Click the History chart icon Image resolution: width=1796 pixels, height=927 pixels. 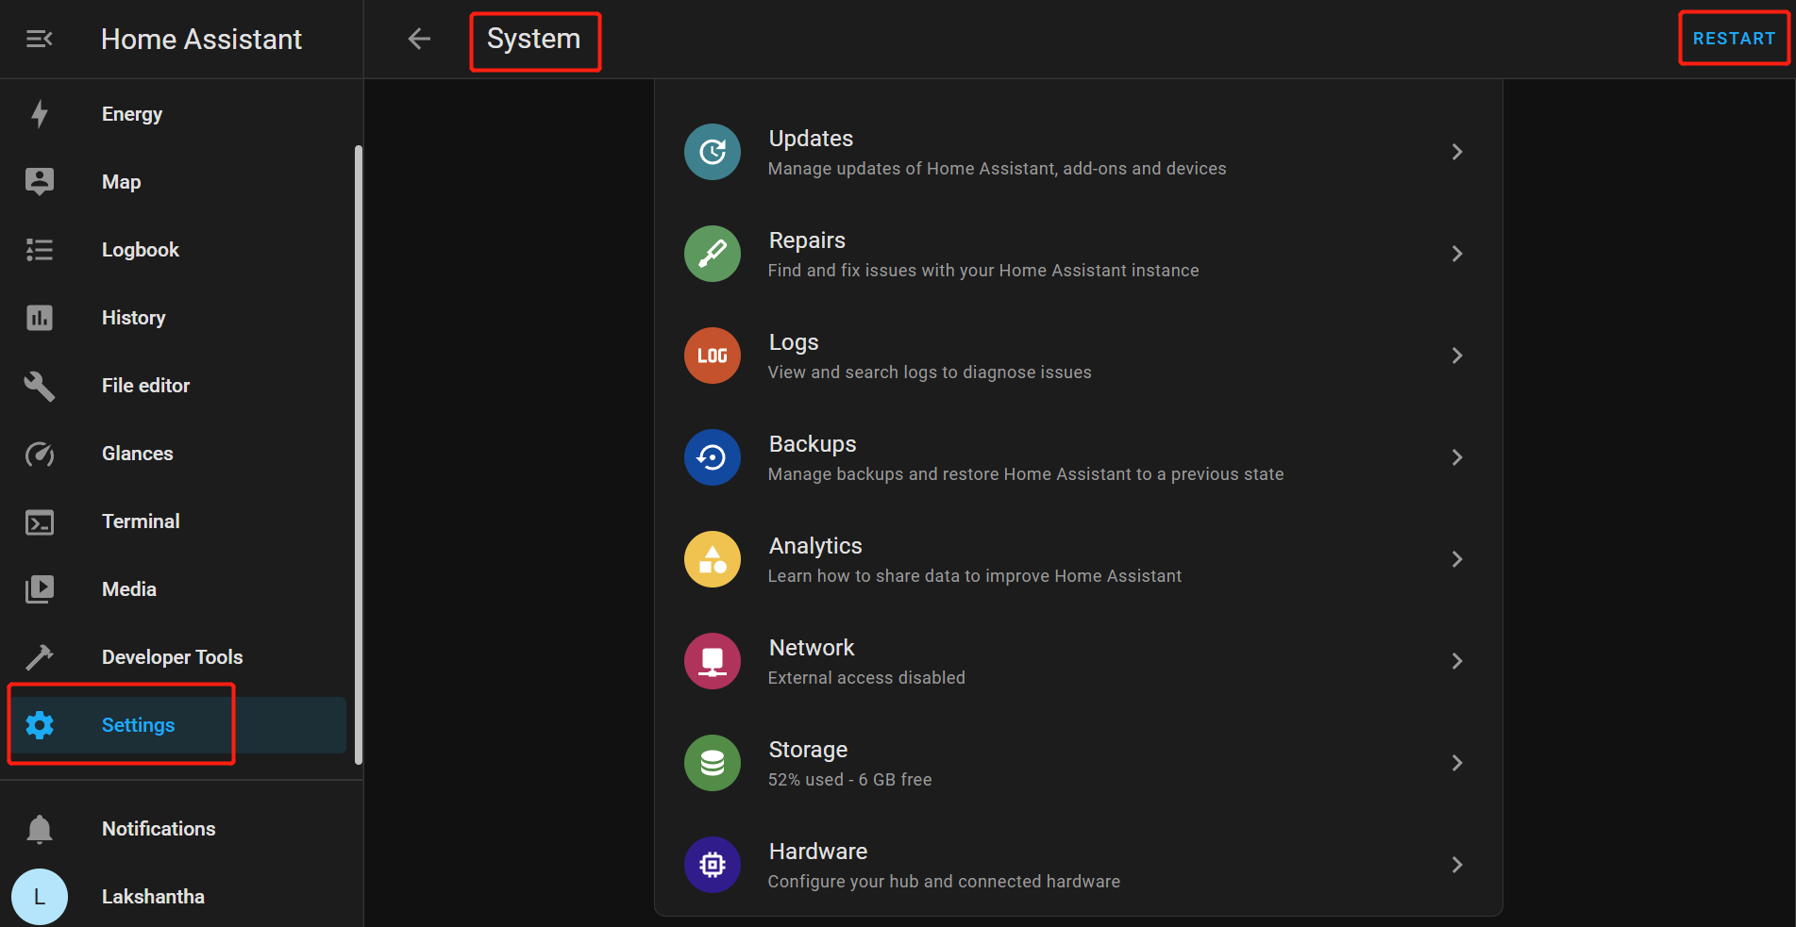pos(40,318)
